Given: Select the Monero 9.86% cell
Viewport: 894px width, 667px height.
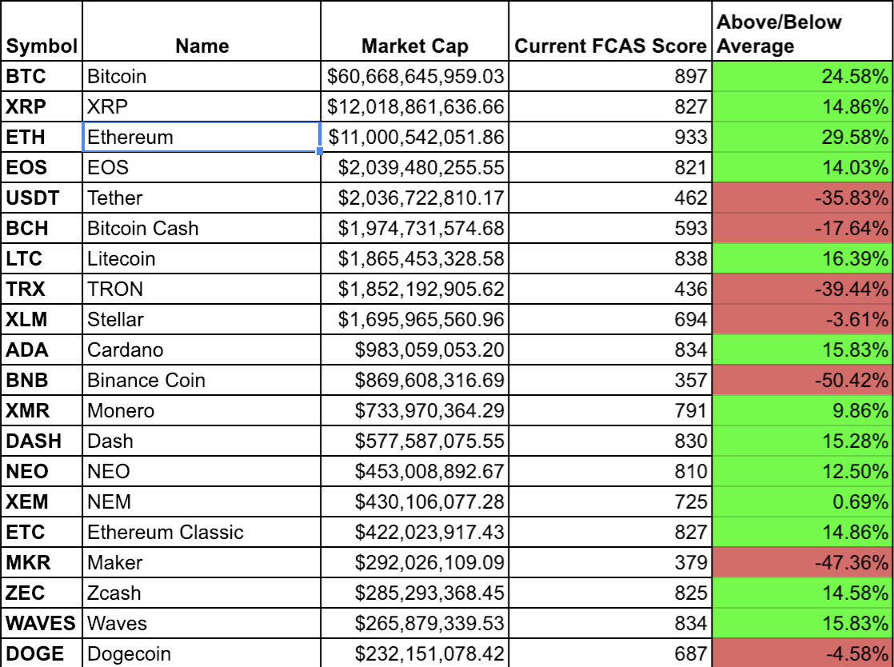Looking at the screenshot, I should (803, 410).
